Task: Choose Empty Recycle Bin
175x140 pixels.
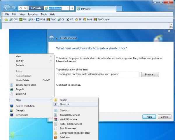Action: (32, 85)
